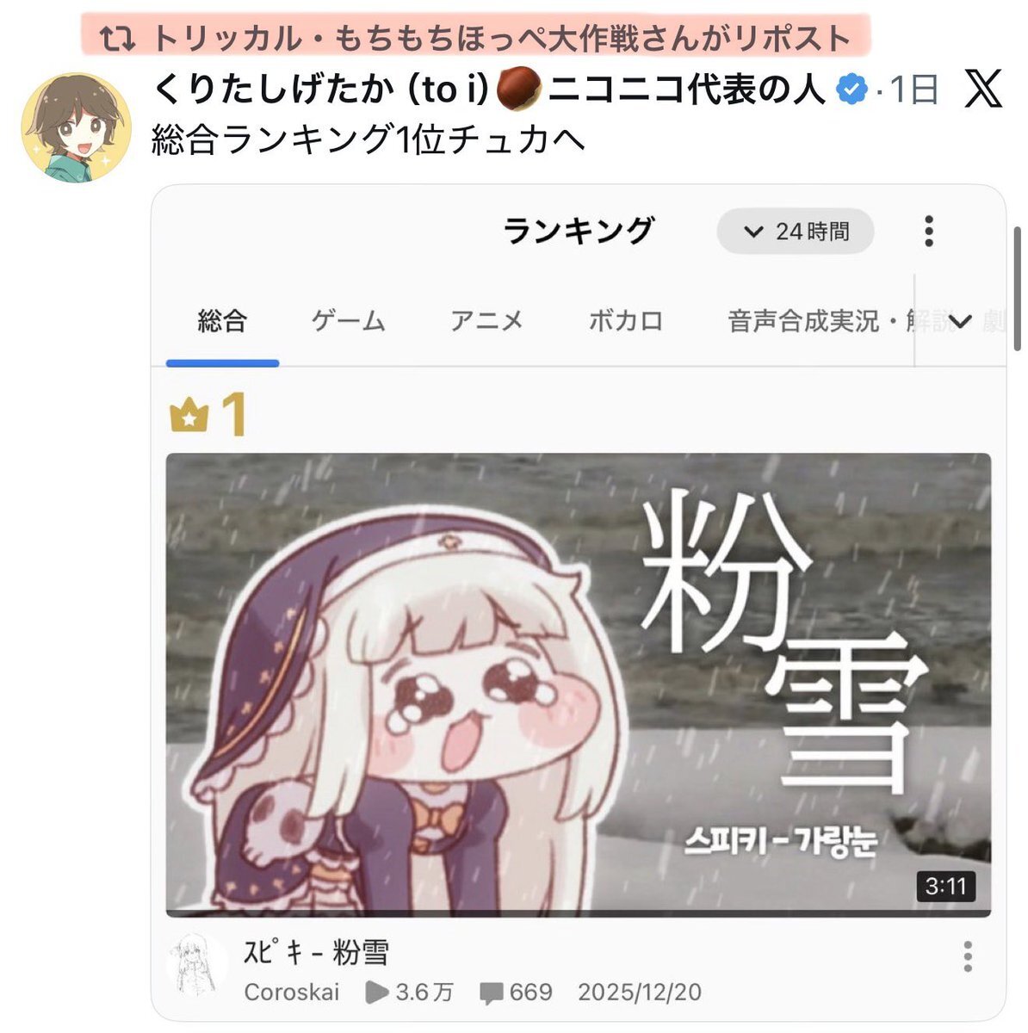Click the X logo icon

[x=982, y=89]
